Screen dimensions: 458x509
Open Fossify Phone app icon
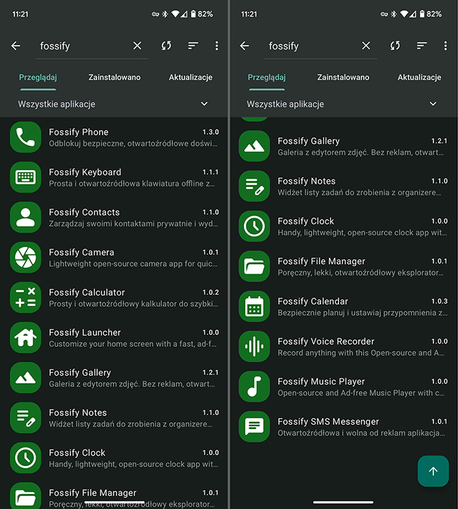click(x=25, y=137)
